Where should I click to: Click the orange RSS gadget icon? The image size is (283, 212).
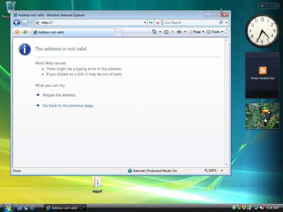(263, 70)
